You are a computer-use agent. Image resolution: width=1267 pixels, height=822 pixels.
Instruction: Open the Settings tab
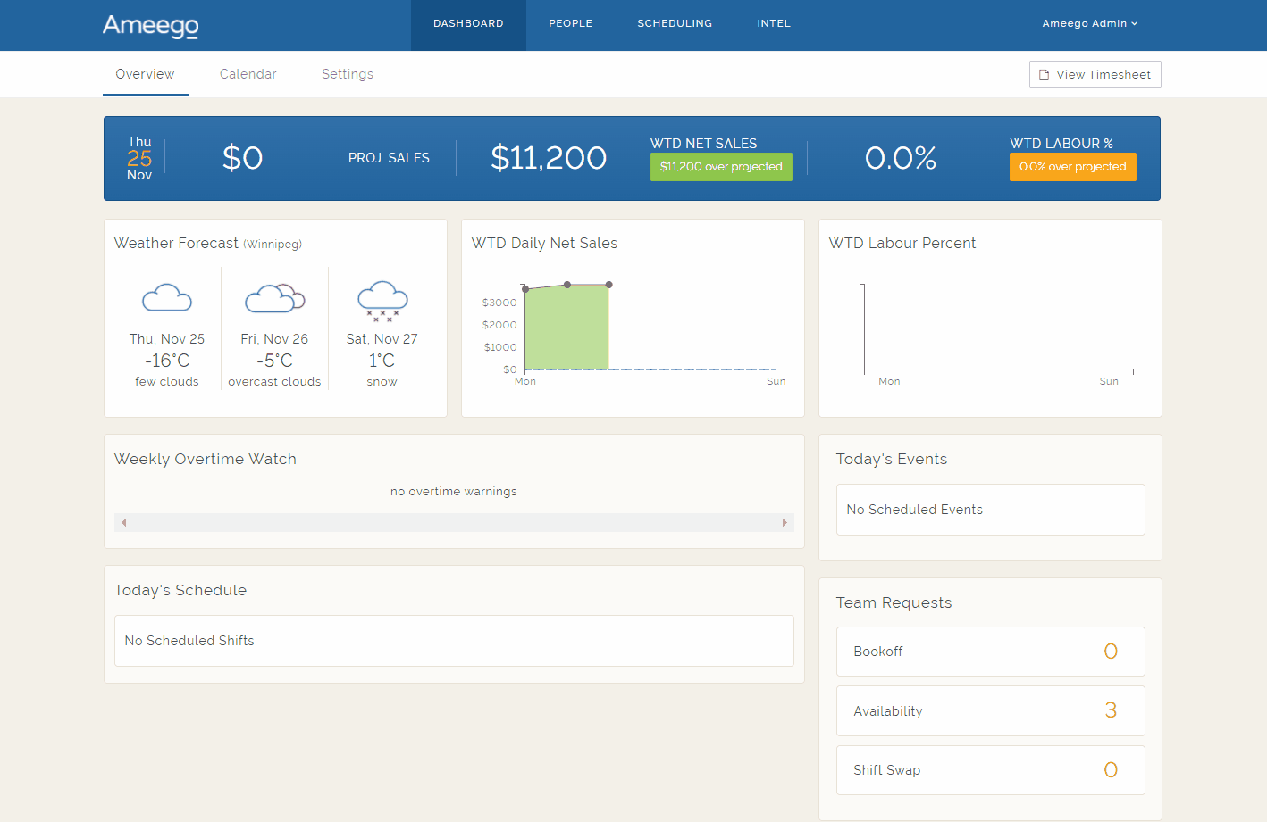tap(347, 74)
